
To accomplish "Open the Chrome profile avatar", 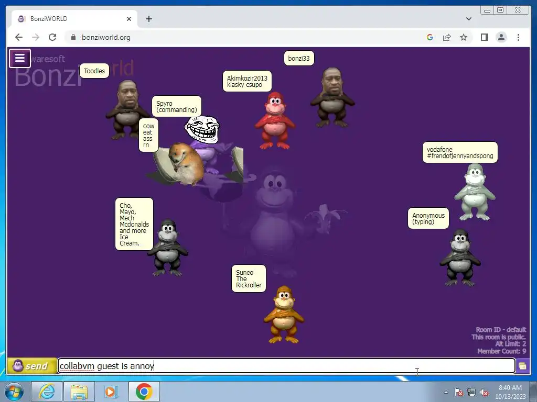I will tap(501, 37).
